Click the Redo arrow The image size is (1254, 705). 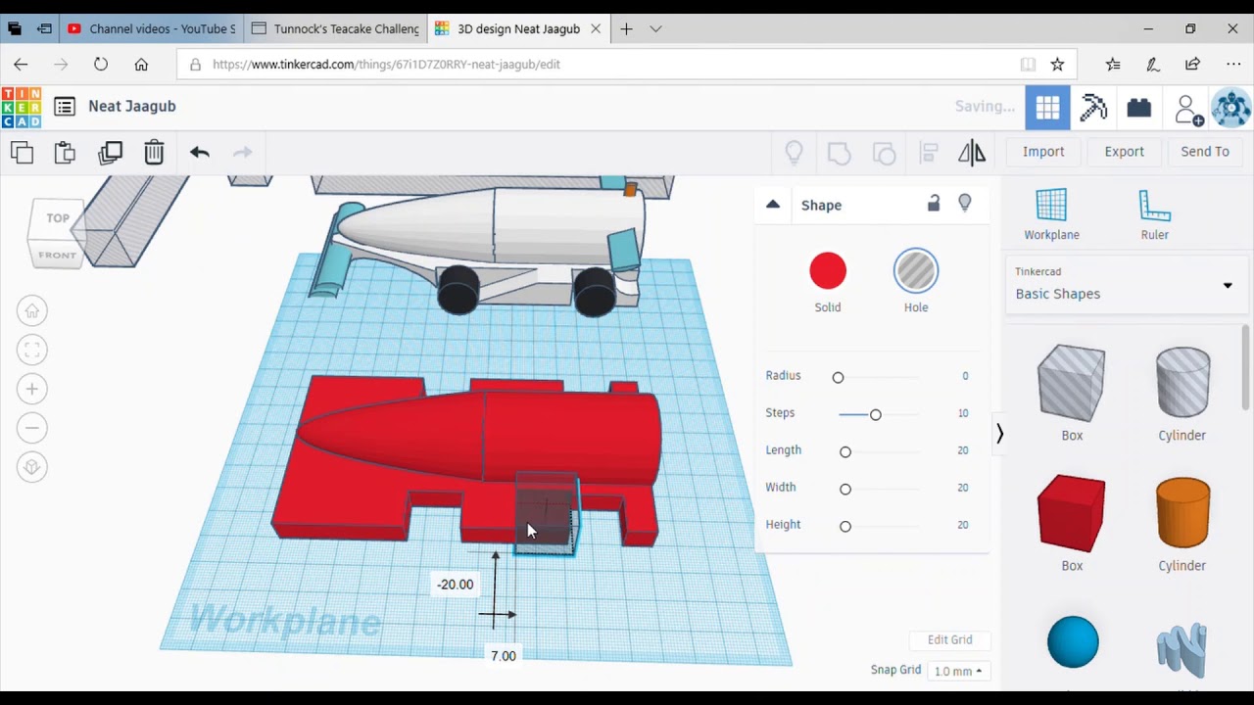click(242, 152)
